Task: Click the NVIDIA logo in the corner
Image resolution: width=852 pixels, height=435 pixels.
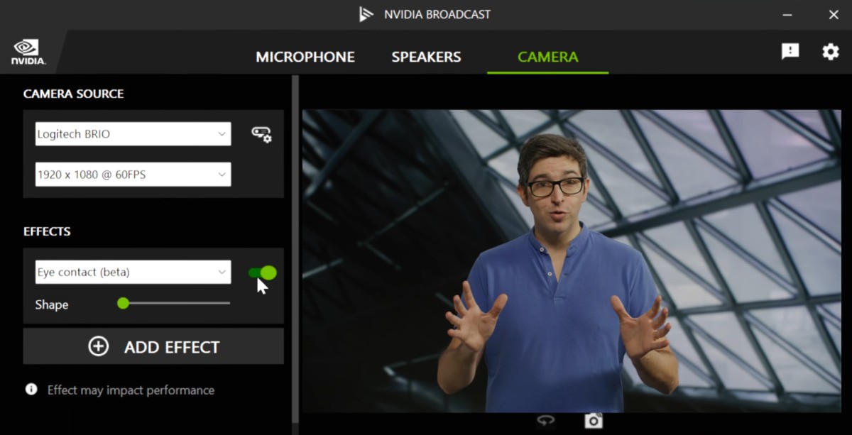Action: click(28, 50)
